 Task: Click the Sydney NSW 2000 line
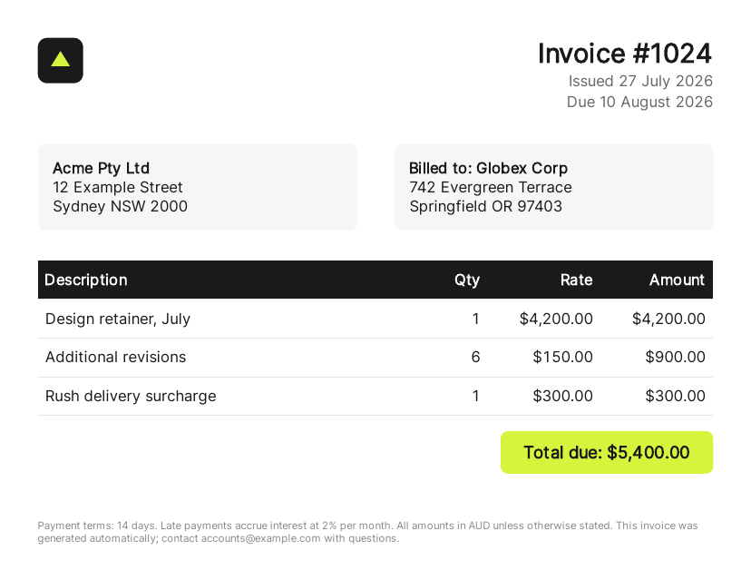click(120, 206)
